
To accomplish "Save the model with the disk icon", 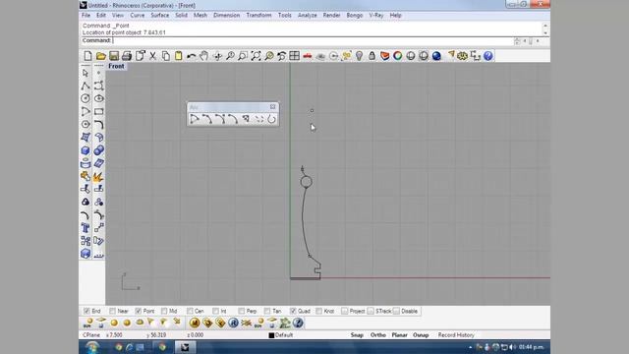I will (x=114, y=56).
